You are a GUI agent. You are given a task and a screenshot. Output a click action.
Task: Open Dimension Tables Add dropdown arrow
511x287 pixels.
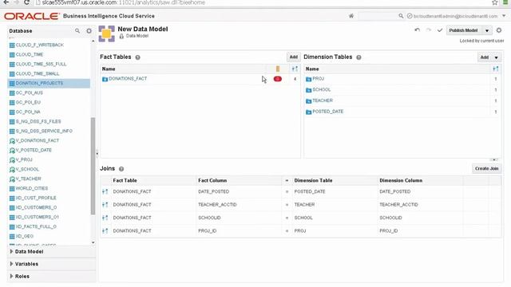tap(497, 57)
